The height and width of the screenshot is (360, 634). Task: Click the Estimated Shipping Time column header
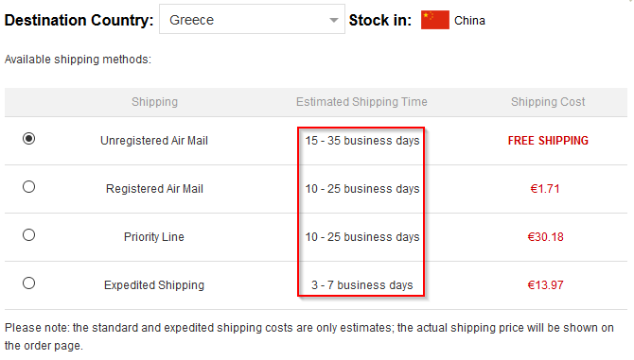pyautogui.click(x=361, y=102)
